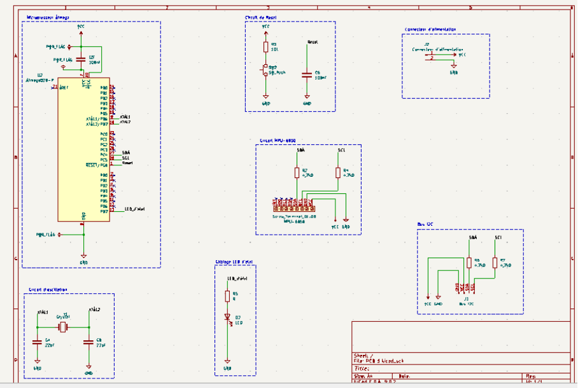Click decoupling capacitor C5 above the ATmega
The height and width of the screenshot is (388, 578).
point(81,59)
